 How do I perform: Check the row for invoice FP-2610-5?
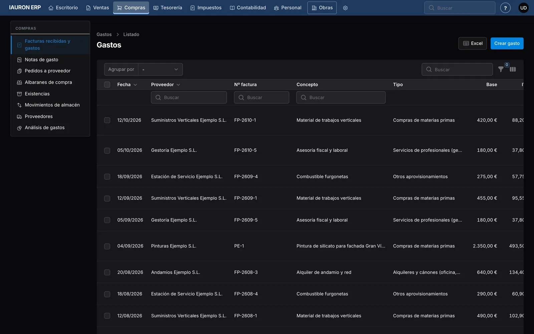click(x=107, y=151)
